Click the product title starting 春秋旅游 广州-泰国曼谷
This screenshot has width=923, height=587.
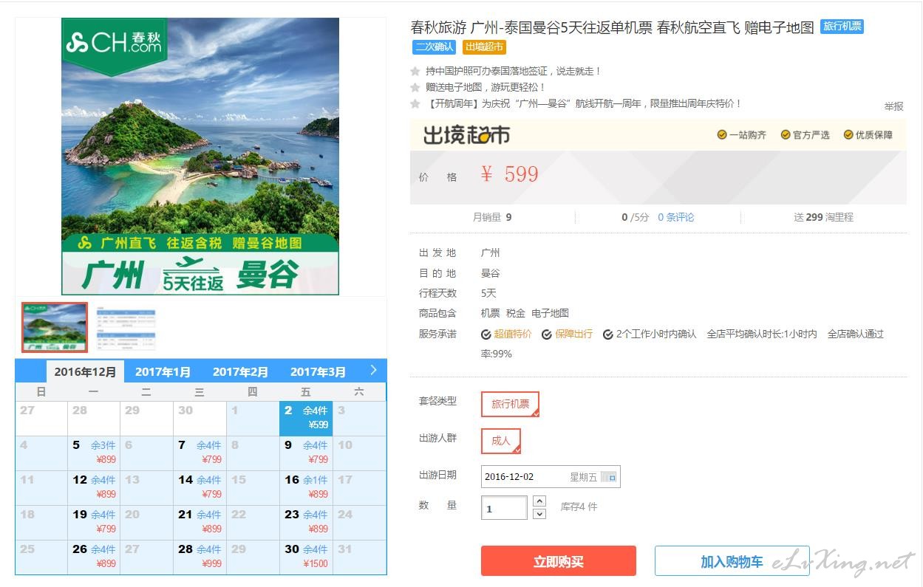[612, 27]
